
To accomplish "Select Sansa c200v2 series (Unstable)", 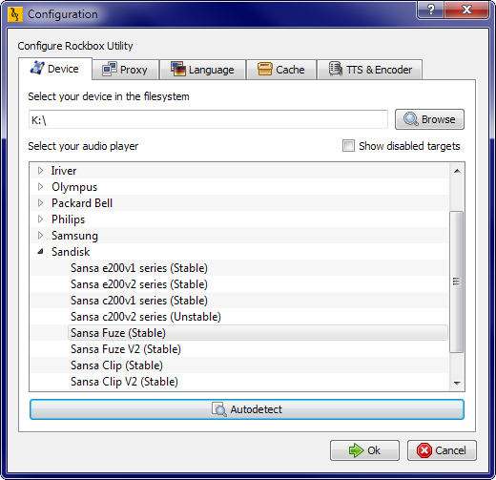I will [x=146, y=317].
